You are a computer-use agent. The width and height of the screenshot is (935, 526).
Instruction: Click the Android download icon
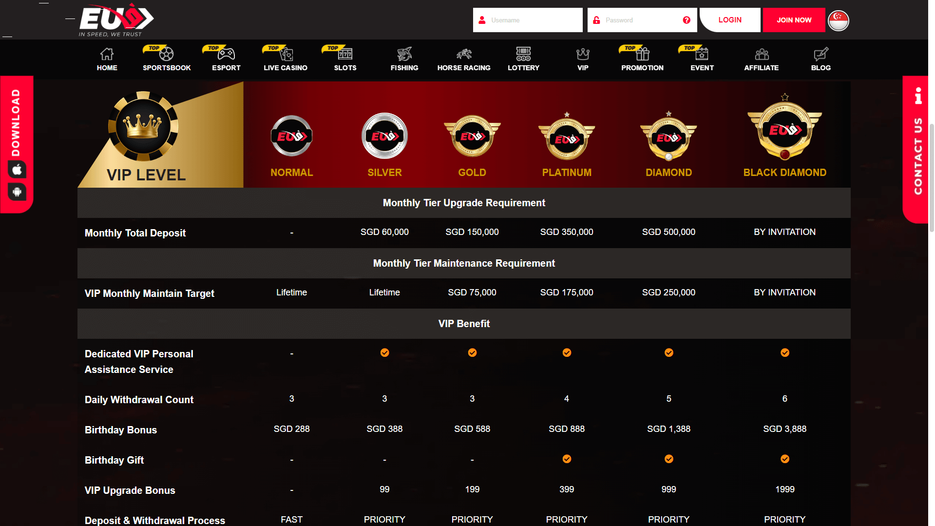point(17,192)
